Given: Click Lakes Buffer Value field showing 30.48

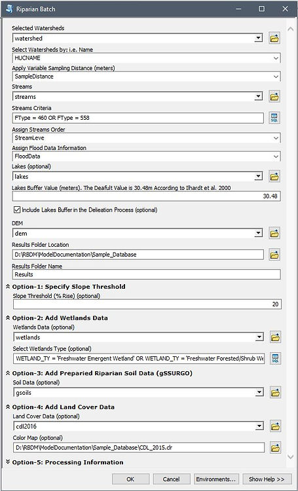Looking at the screenshot, I should click(146, 196).
